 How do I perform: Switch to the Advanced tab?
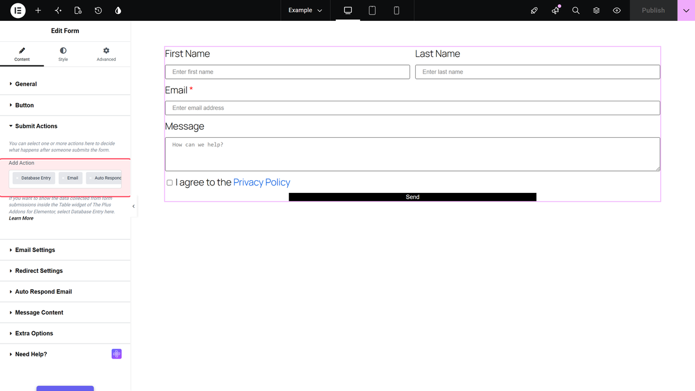(106, 54)
